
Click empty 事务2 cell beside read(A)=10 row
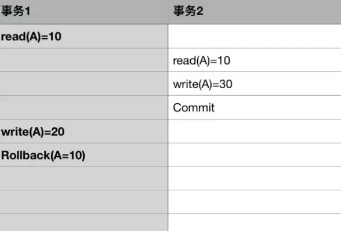[255, 36]
